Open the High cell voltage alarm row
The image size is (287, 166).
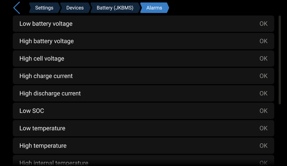pos(143,59)
